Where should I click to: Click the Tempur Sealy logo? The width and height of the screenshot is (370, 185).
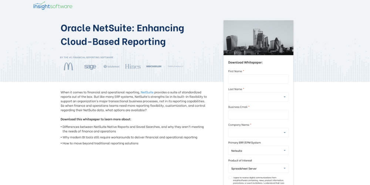point(175,67)
